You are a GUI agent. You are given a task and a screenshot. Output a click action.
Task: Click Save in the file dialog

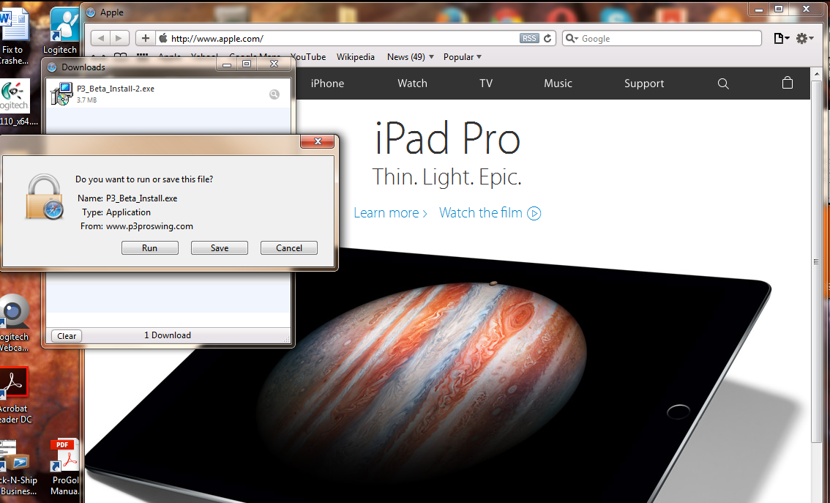point(219,247)
